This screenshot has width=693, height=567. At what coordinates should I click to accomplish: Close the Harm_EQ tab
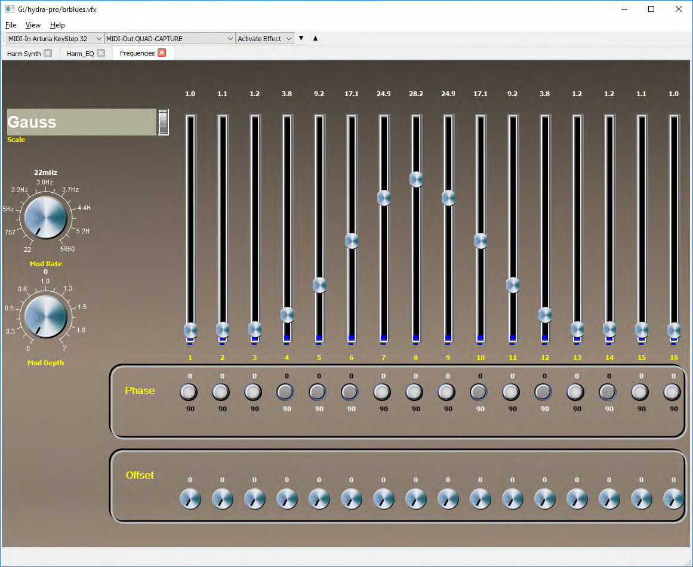click(x=101, y=53)
